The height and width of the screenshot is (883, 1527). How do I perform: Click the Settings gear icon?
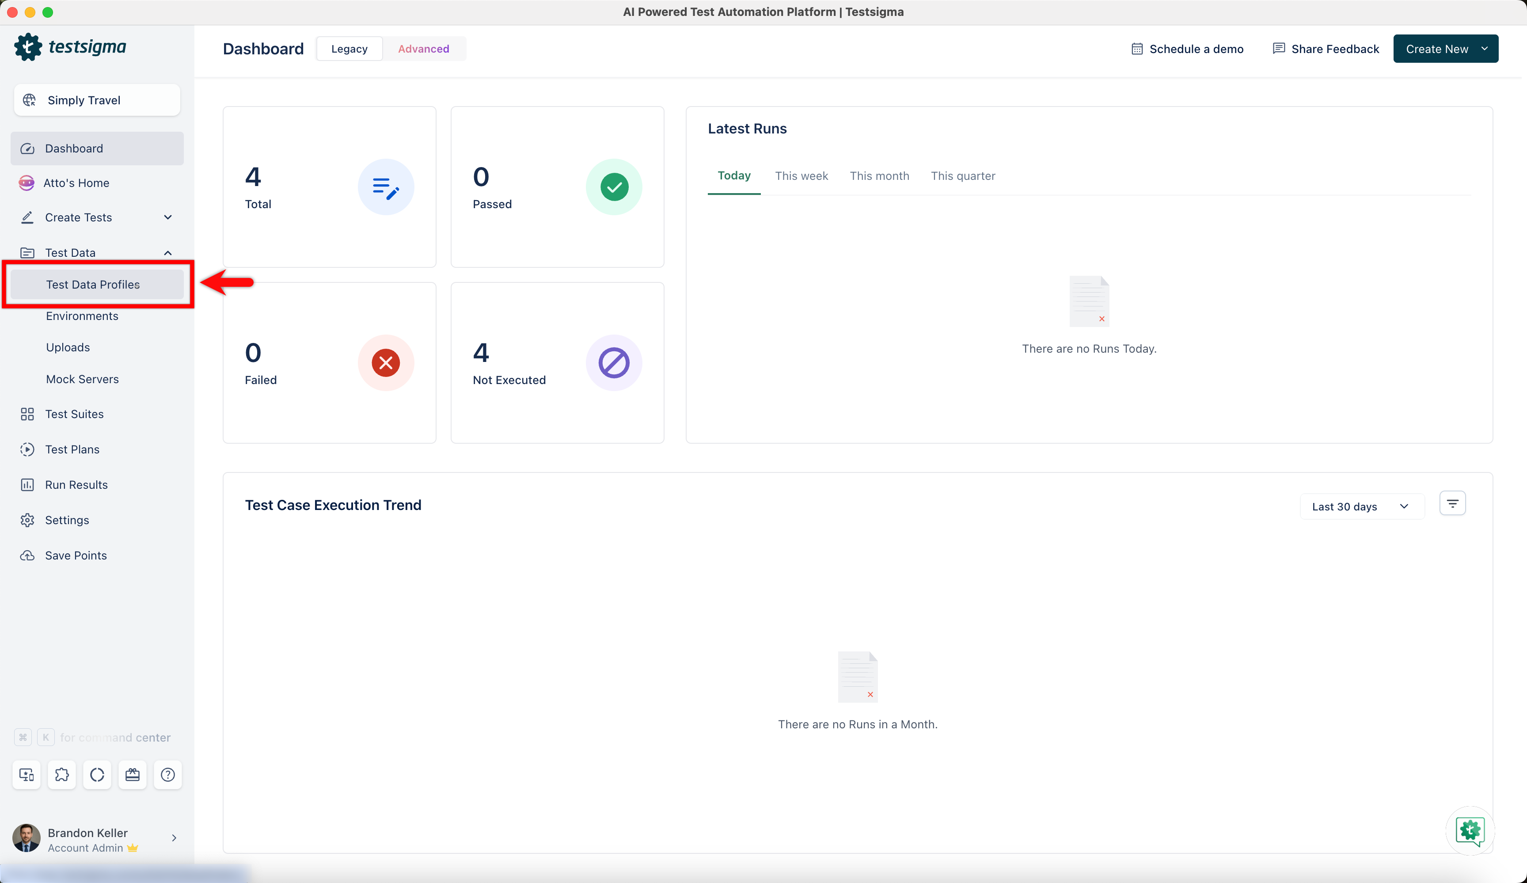[27, 520]
